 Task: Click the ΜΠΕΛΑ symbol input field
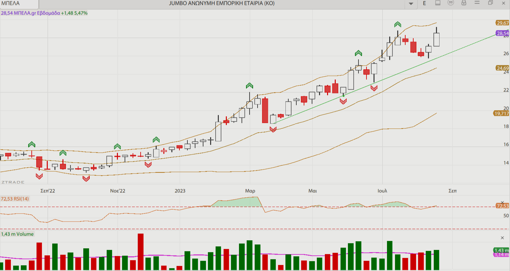19,4
